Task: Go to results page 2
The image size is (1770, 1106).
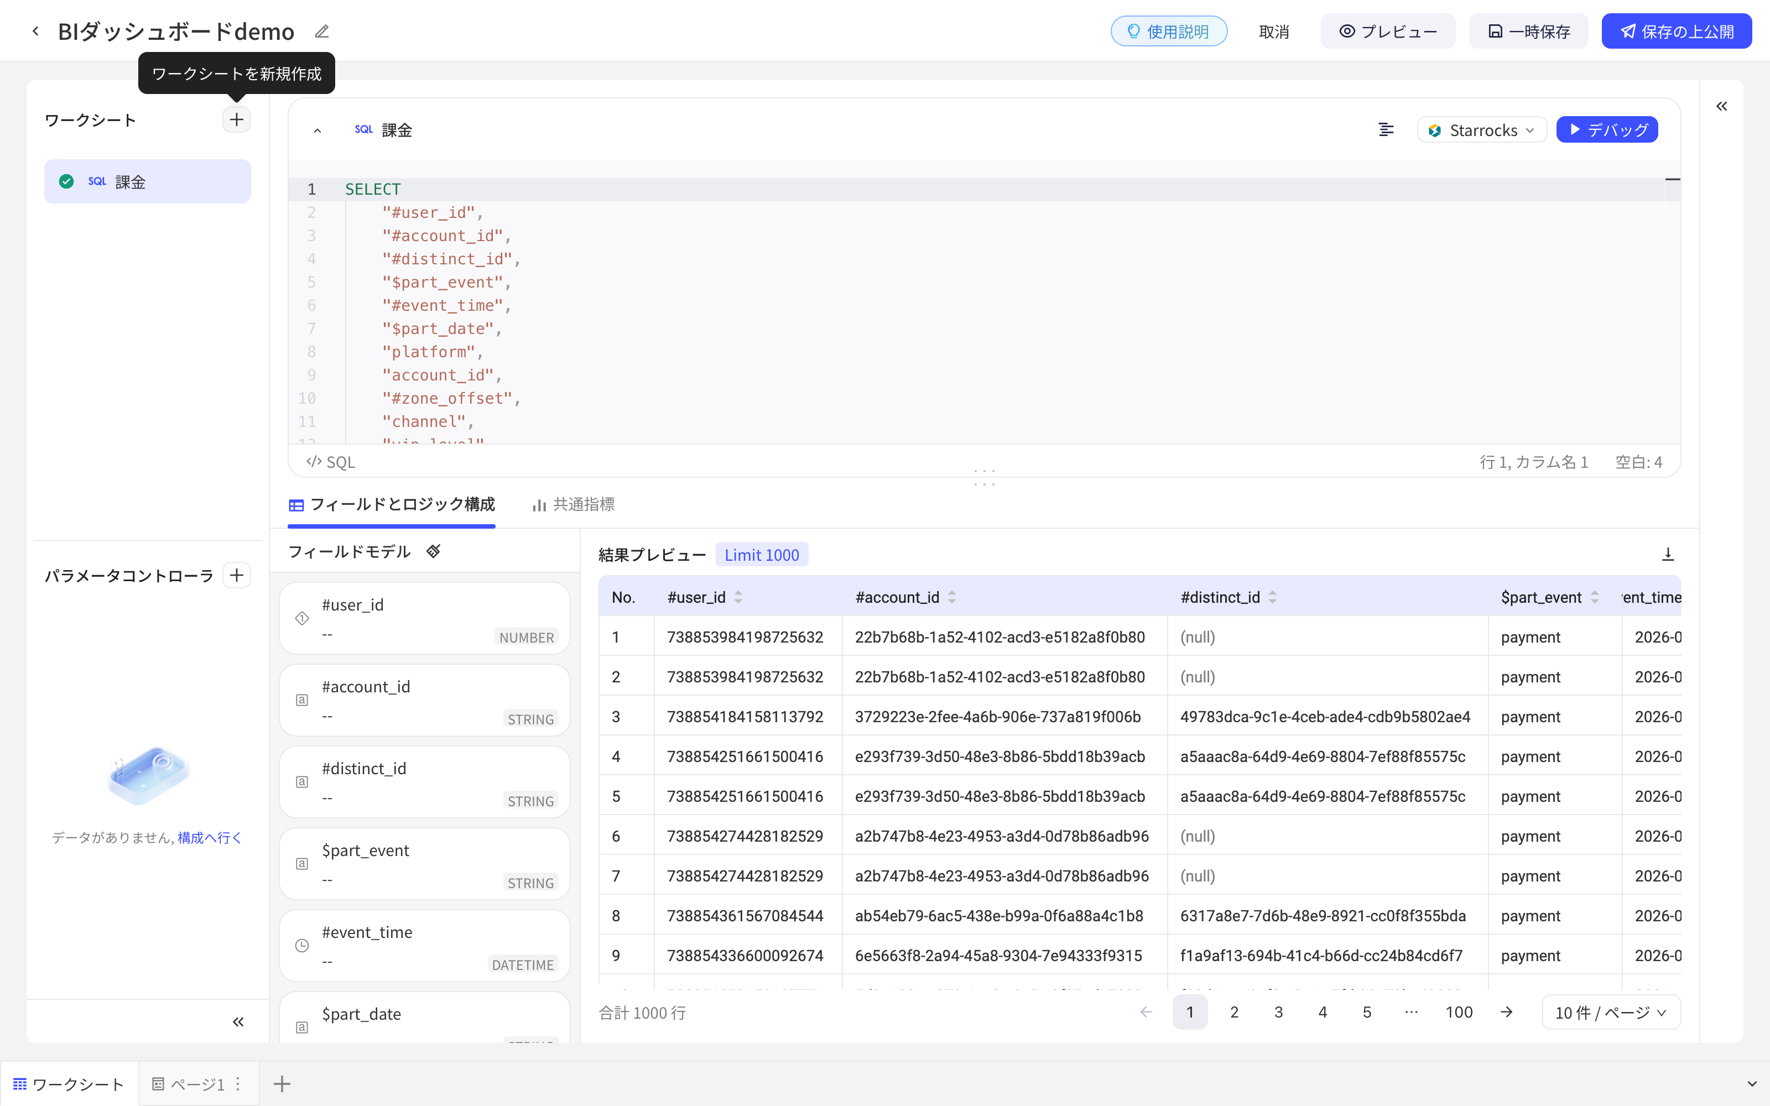Action: point(1234,1013)
